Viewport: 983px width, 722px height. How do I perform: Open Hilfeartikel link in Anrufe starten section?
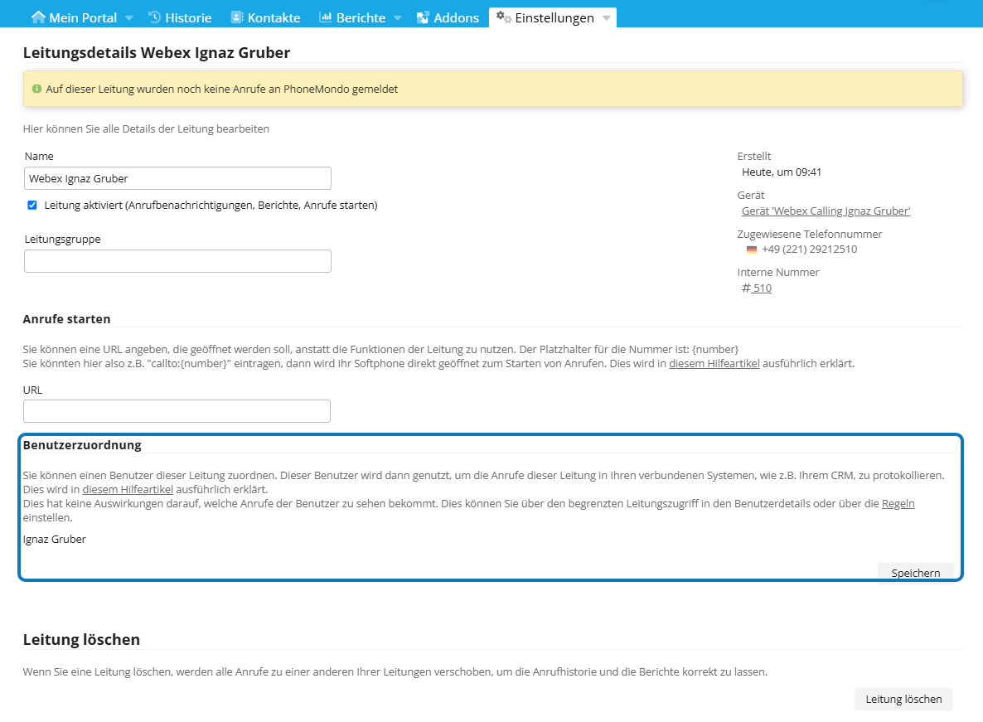click(x=714, y=364)
